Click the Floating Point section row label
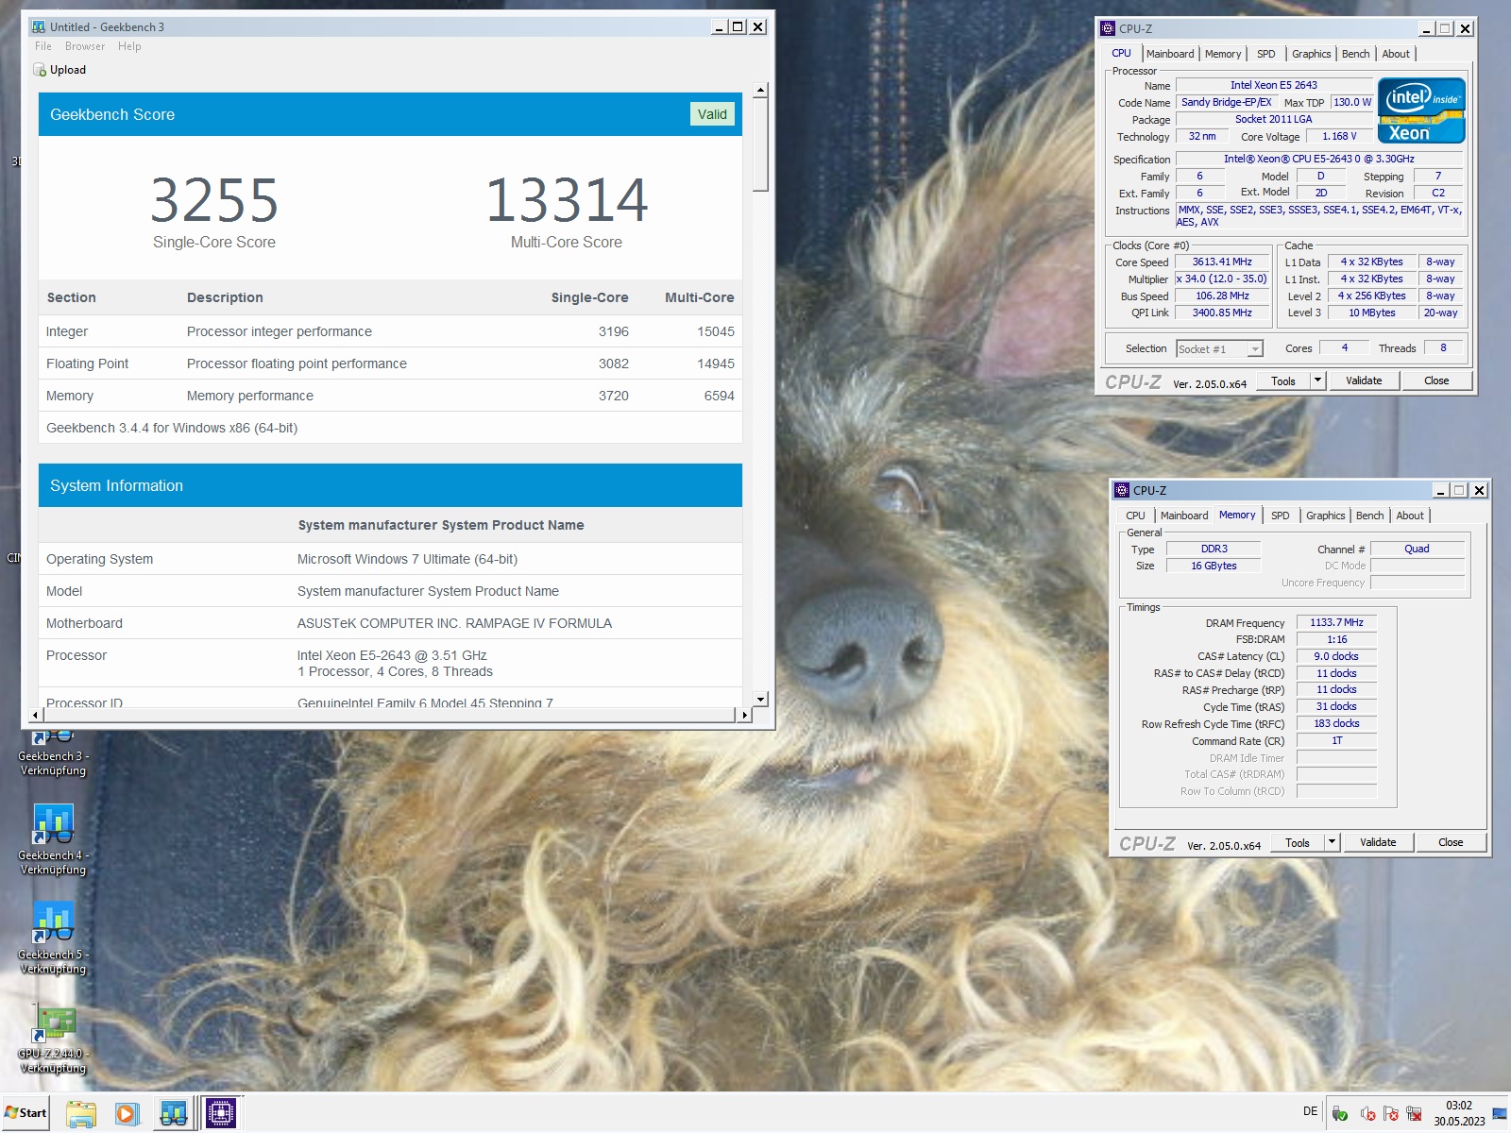The height and width of the screenshot is (1133, 1511). point(87,364)
